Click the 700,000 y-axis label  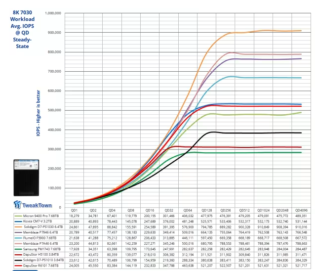coord(54,71)
